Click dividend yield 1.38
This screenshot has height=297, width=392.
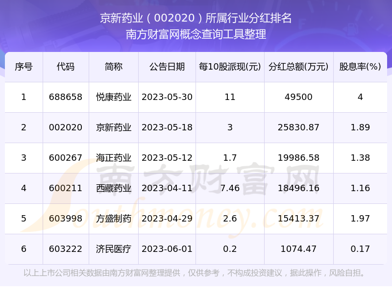tap(360, 158)
